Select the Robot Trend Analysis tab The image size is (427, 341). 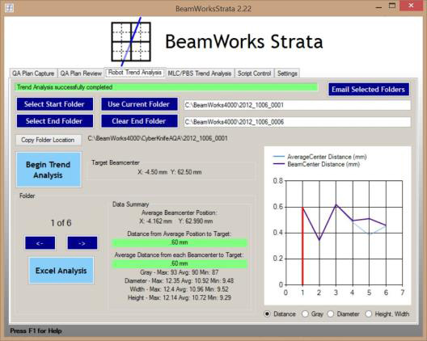point(135,73)
